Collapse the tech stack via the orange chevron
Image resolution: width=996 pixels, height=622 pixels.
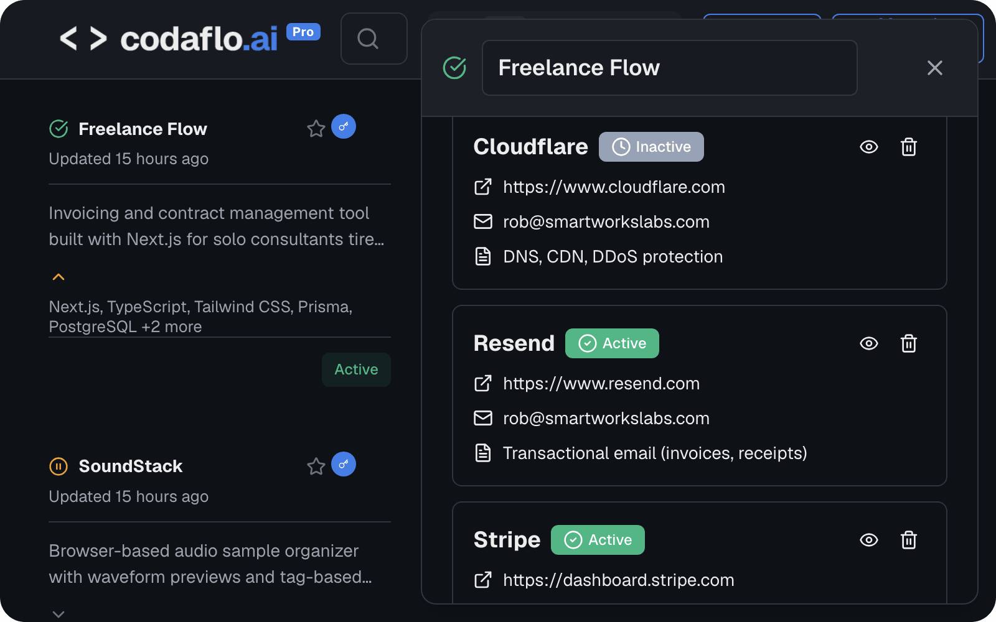58,276
